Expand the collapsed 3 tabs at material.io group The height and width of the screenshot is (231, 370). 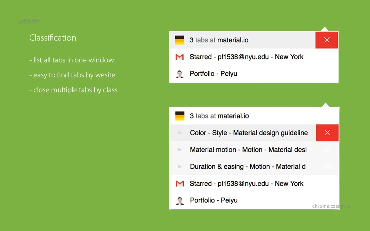pyautogui.click(x=219, y=40)
